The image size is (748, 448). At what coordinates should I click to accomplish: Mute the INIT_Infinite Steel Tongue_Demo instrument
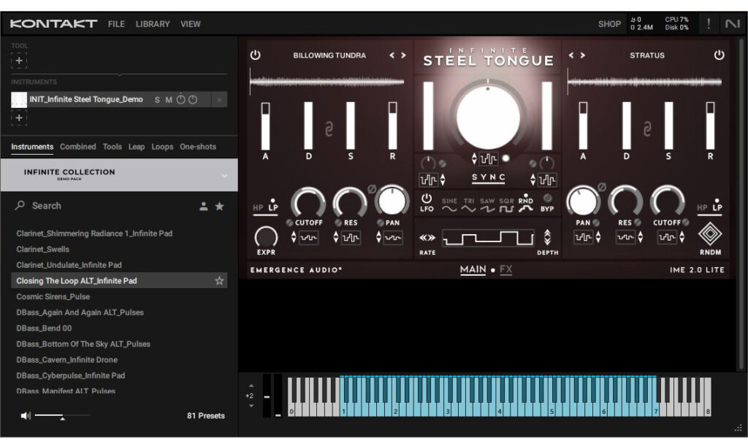[x=169, y=100]
